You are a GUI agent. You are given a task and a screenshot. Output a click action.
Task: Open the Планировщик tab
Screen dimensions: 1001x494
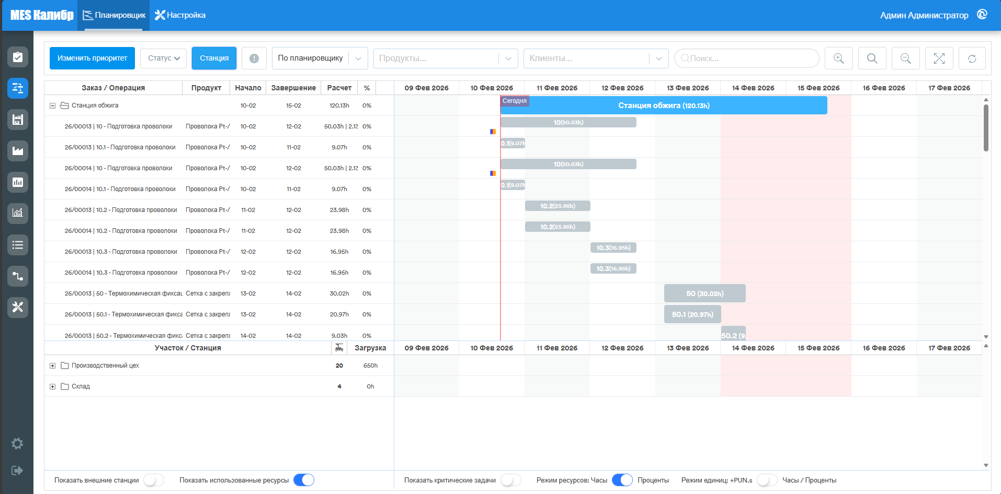[114, 15]
